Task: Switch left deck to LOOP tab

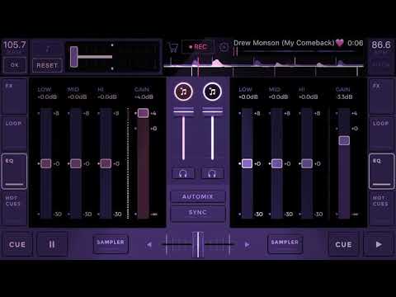Action: tap(15, 134)
